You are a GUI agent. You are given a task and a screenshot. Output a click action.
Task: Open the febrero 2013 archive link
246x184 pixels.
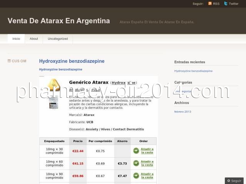coord(183,112)
